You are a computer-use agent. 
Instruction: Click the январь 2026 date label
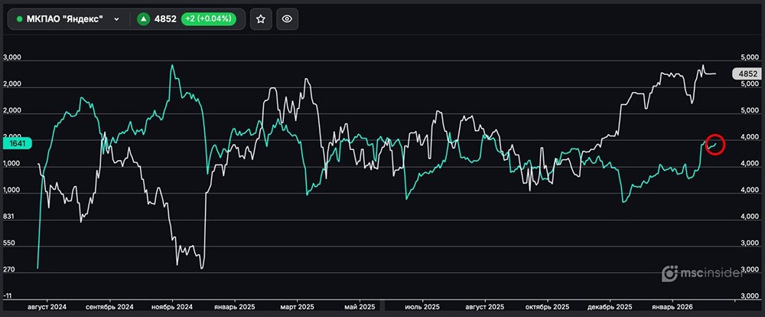tap(672, 307)
